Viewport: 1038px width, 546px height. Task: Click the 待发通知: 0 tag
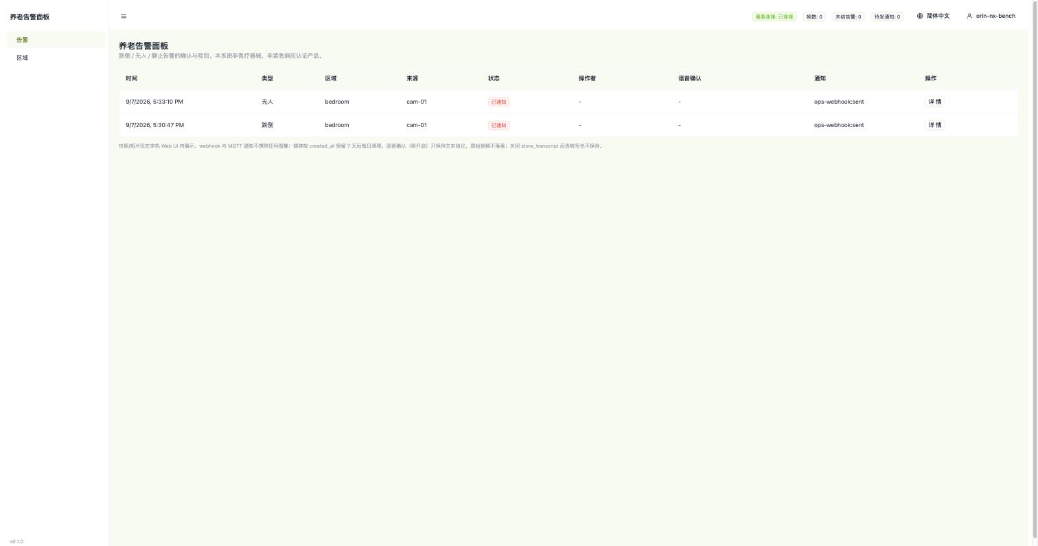(x=887, y=16)
